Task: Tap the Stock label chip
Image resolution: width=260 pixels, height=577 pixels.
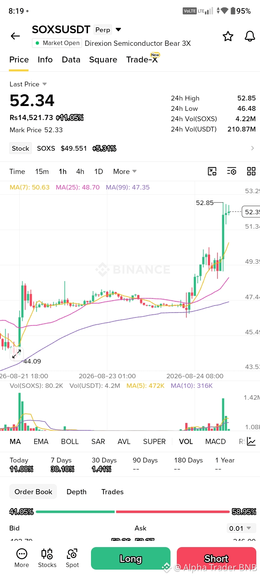Action: pos(20,148)
